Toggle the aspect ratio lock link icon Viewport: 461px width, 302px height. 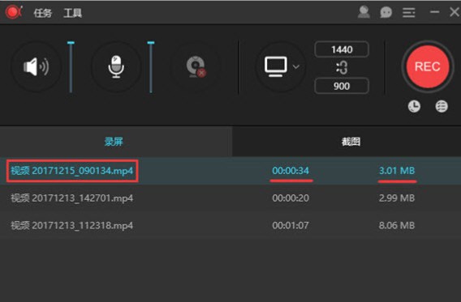[x=342, y=68]
